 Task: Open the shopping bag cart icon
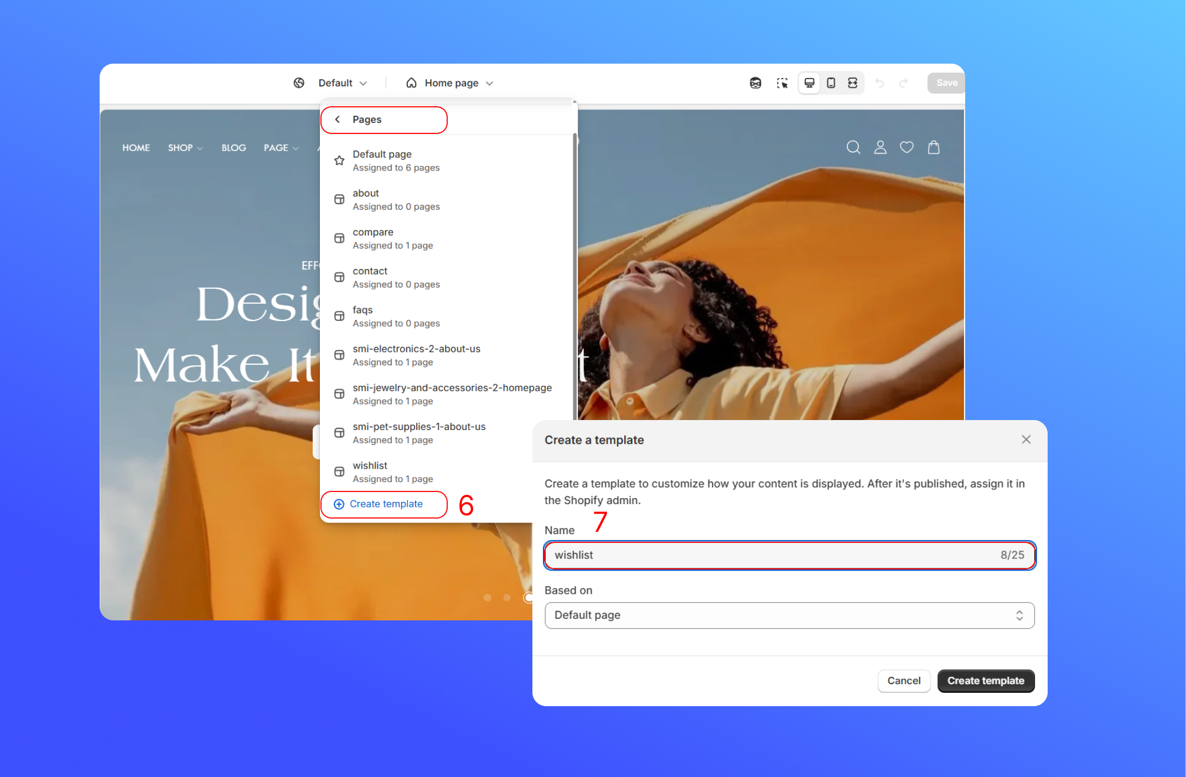(934, 147)
